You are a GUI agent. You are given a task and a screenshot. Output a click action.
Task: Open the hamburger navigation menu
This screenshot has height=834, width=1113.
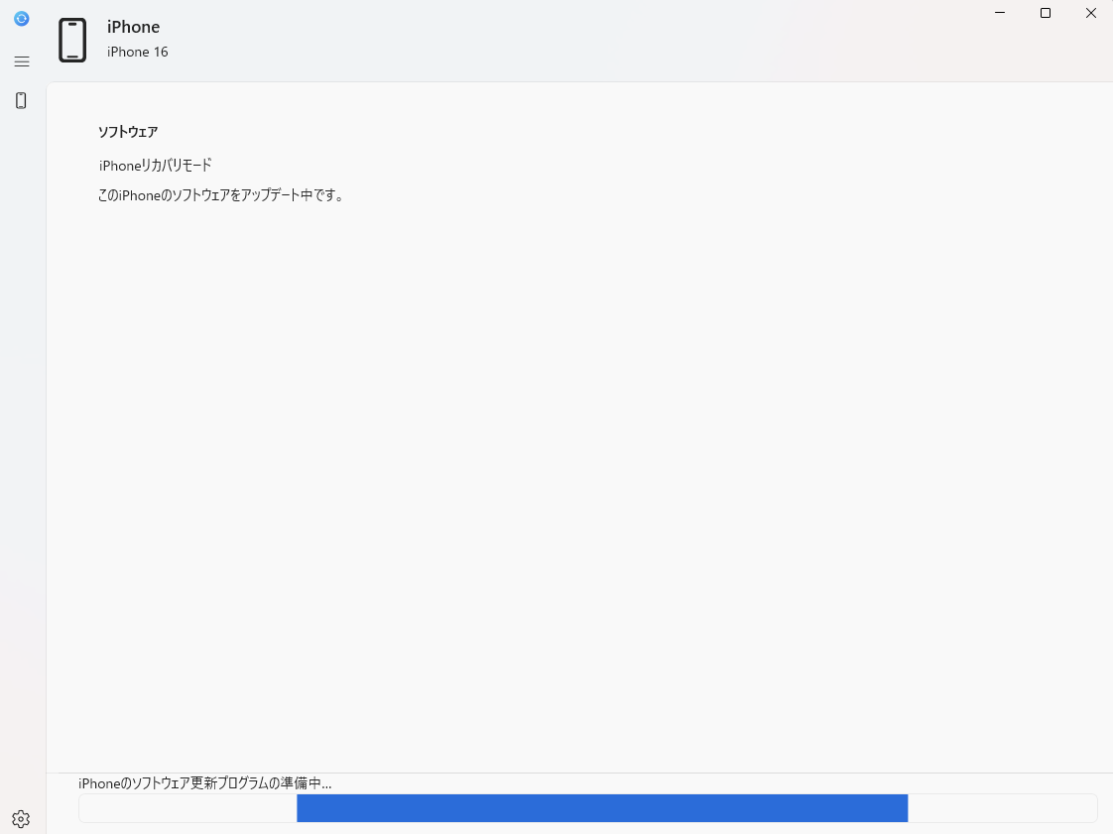pos(22,61)
